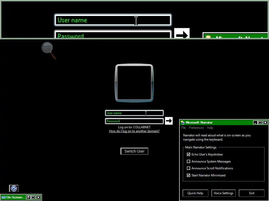Screen dimensions: 269x201
Task: Click the On-Screen Keyboard title text
Action: [16, 197]
